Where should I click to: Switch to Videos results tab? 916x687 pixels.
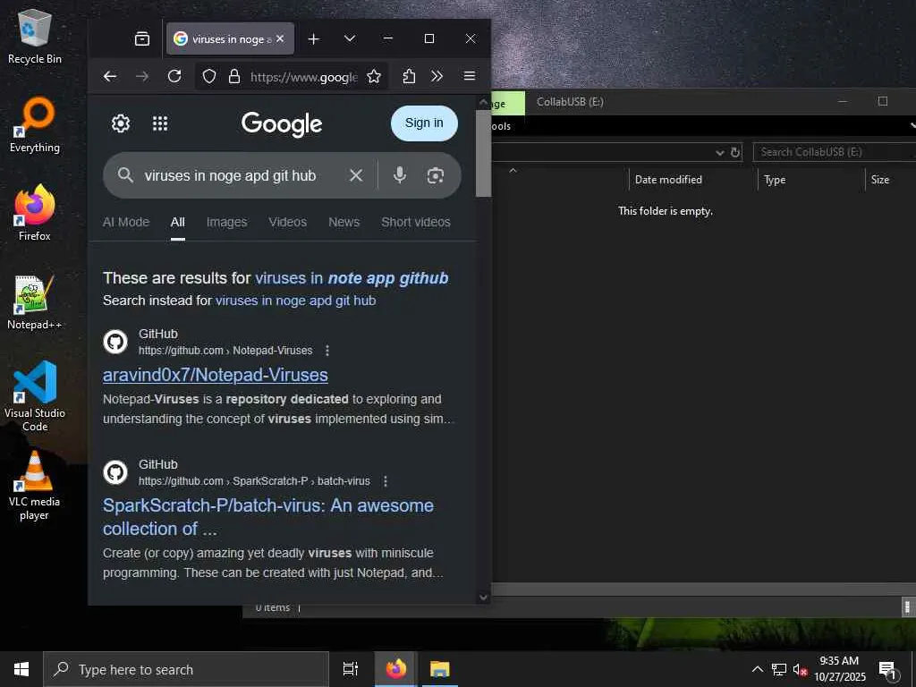coord(287,222)
